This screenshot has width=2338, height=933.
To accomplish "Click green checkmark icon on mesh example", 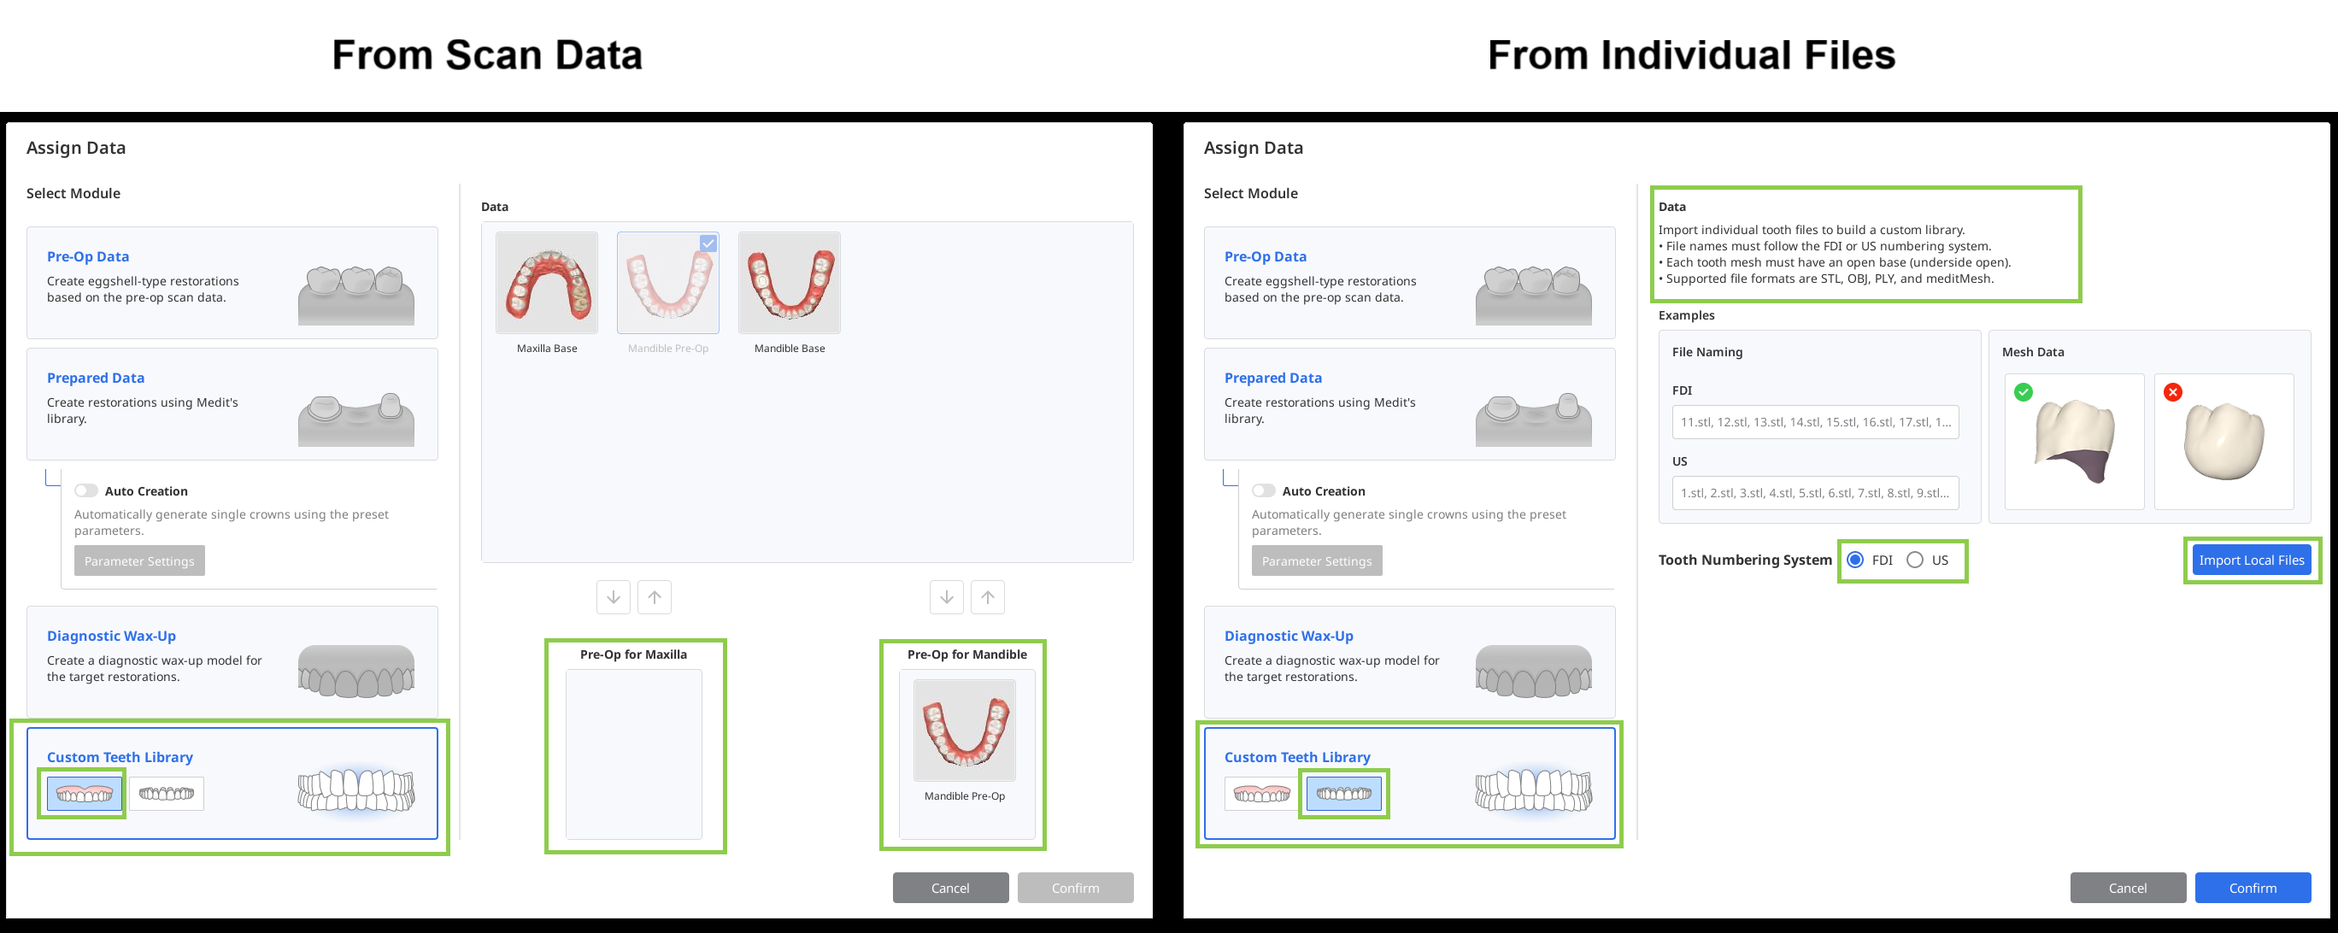I will coord(2023,392).
